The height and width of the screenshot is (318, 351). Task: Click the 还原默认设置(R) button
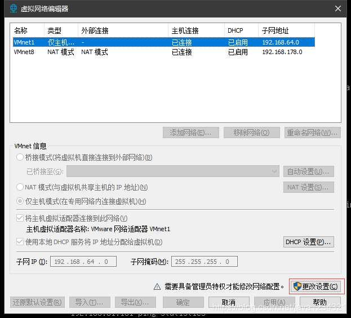click(x=37, y=302)
